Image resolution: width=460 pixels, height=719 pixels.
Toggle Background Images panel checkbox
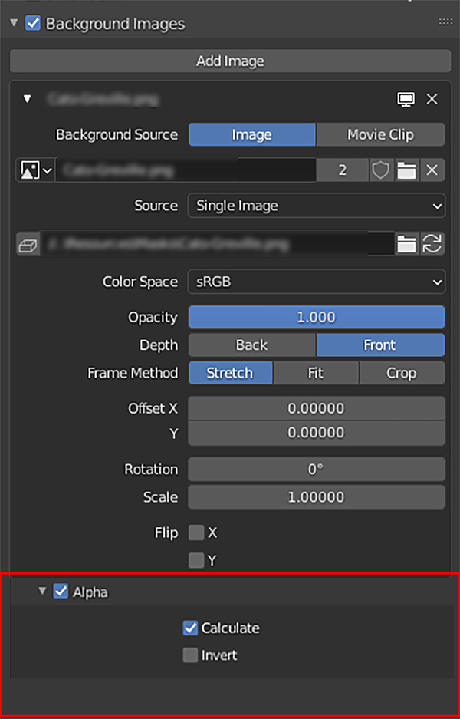(33, 23)
